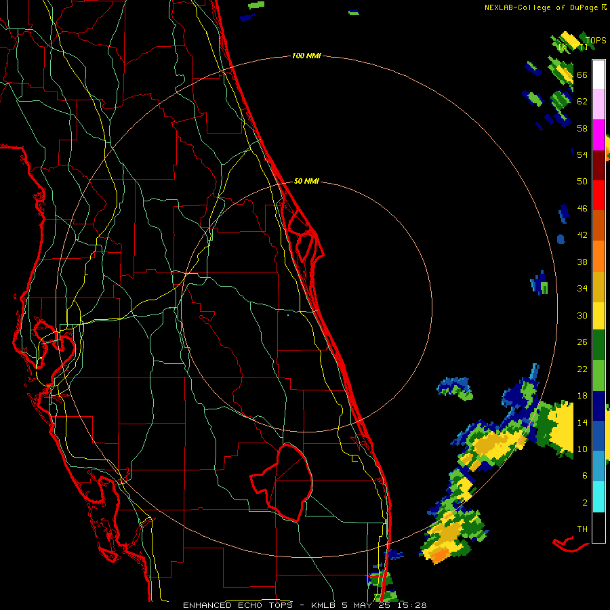Click the 58 value on the scale
The height and width of the screenshot is (610, 610).
click(582, 128)
